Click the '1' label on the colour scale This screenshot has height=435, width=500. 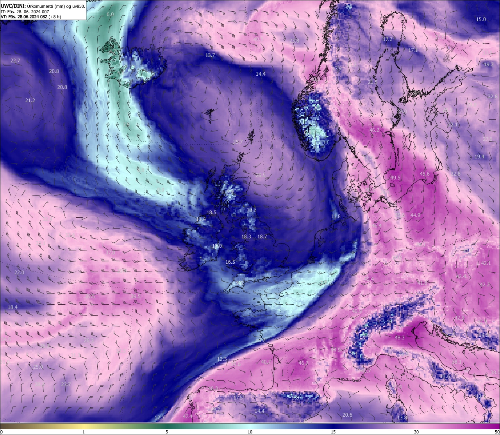pos(84,432)
